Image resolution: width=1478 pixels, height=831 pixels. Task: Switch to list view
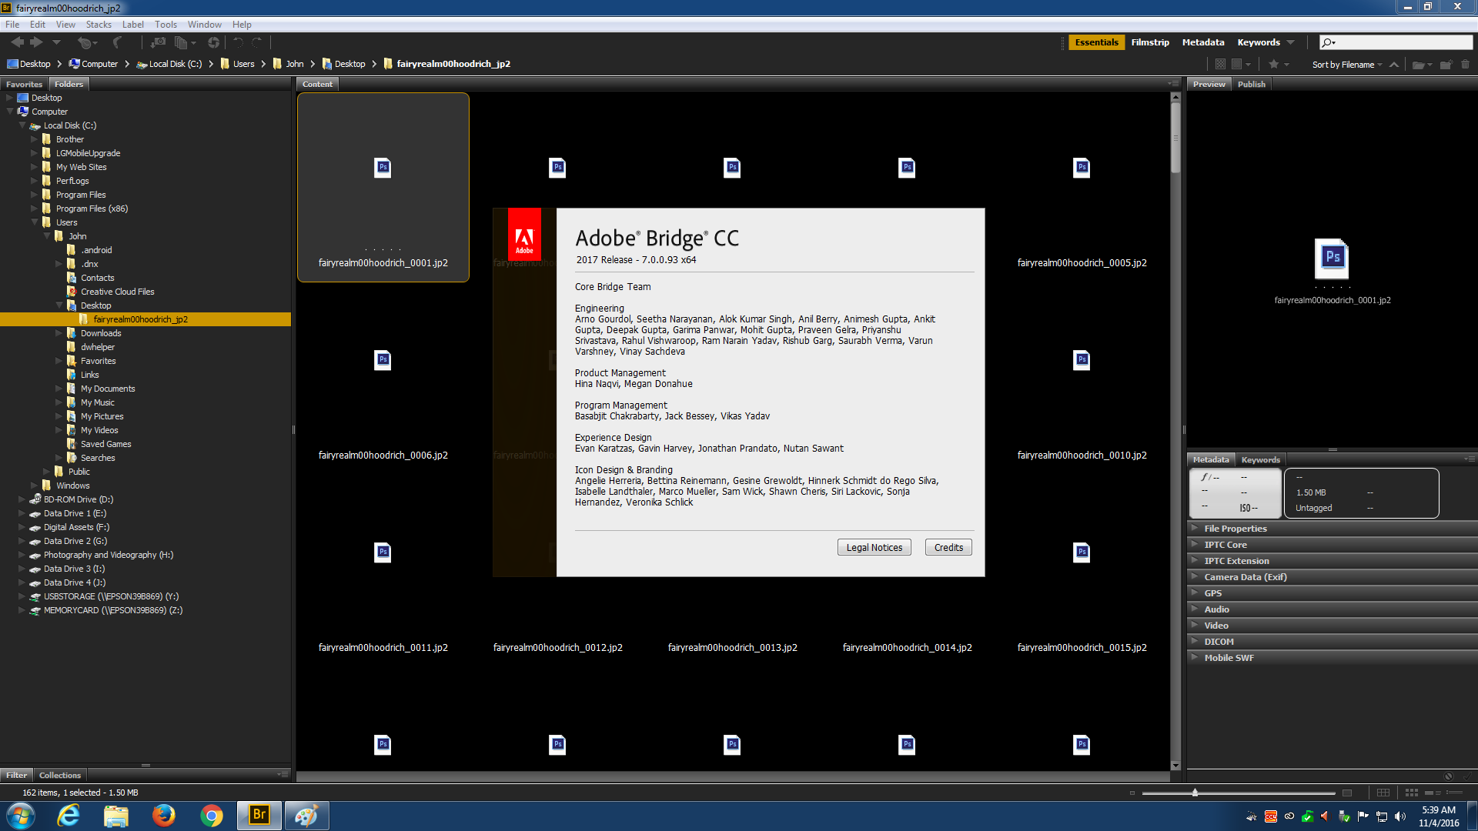pos(1454,793)
